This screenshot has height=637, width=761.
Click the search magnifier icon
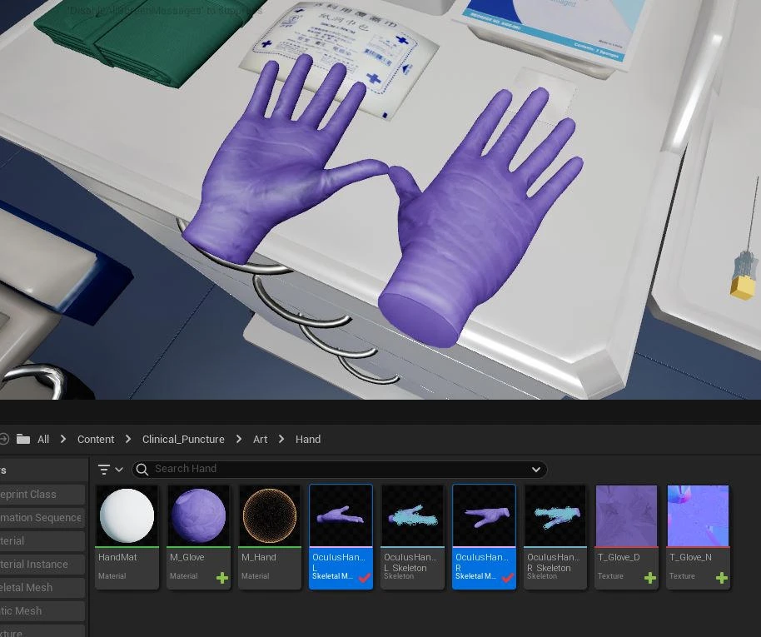(x=142, y=469)
